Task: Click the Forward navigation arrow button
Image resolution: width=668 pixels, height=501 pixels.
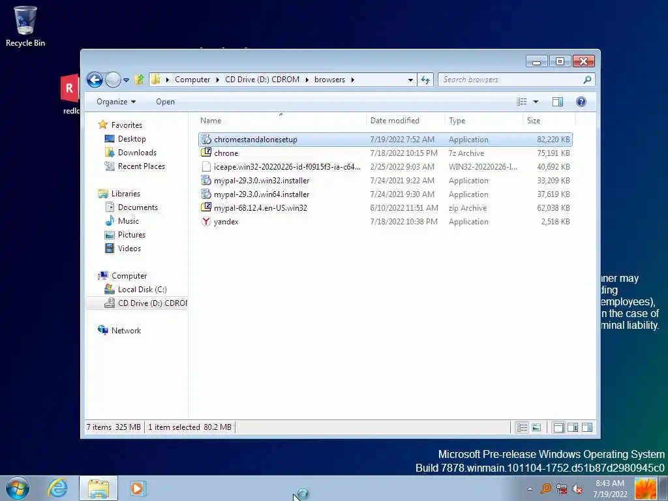Action: (x=113, y=80)
